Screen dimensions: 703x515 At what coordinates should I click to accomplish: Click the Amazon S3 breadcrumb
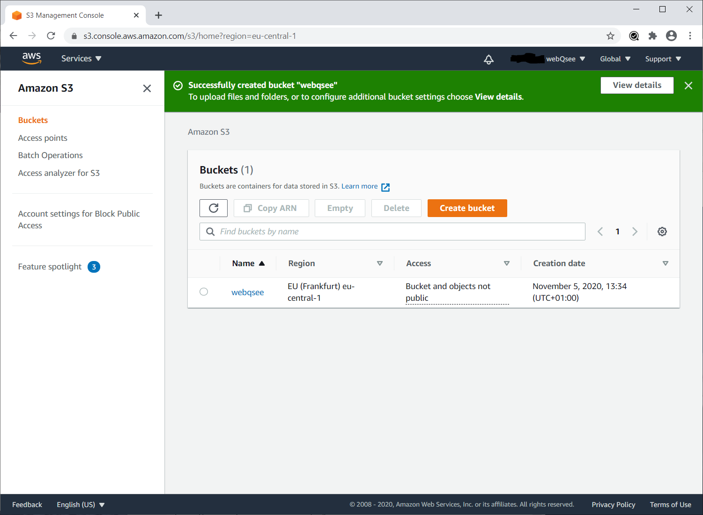209,132
